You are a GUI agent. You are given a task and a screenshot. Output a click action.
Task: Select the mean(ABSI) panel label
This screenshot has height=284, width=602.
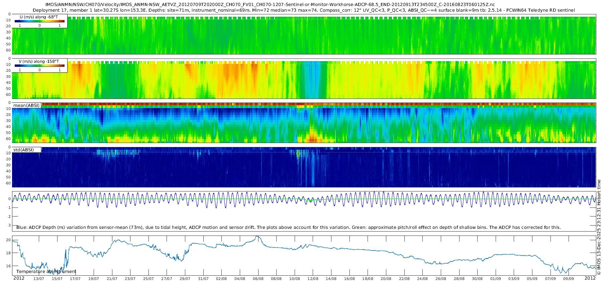point(26,105)
